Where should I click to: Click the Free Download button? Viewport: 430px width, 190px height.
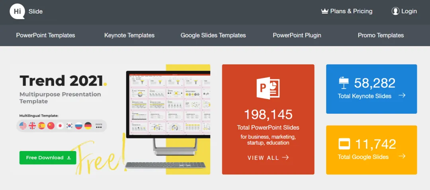[x=48, y=158]
